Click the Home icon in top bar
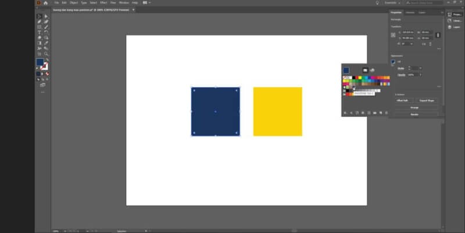Image resolution: width=465 pixels, height=233 pixels. click(45, 3)
